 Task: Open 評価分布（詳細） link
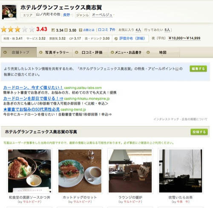pyautogui.click(x=132, y=38)
